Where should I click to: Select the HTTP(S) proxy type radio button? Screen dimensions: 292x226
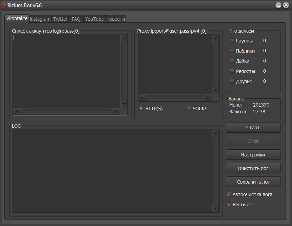pyautogui.click(x=141, y=109)
